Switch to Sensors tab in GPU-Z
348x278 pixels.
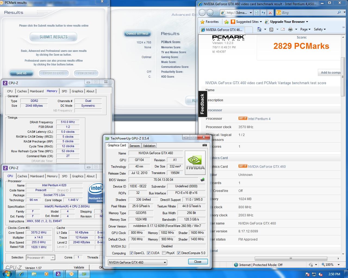pos(134,146)
